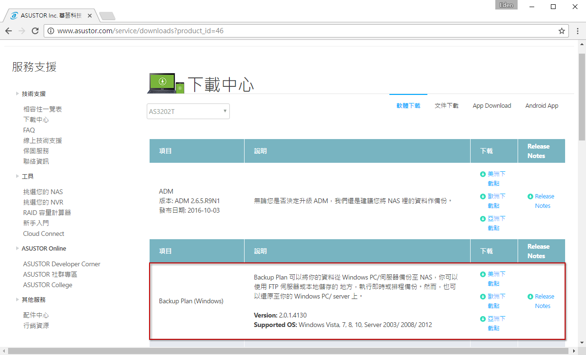The image size is (586, 355).
Task: Go back using browser back arrow
Action: click(x=9, y=31)
